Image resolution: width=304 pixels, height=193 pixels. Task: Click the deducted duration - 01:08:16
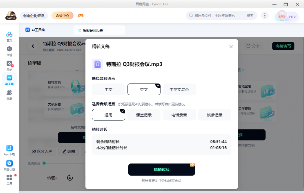pos(217,148)
